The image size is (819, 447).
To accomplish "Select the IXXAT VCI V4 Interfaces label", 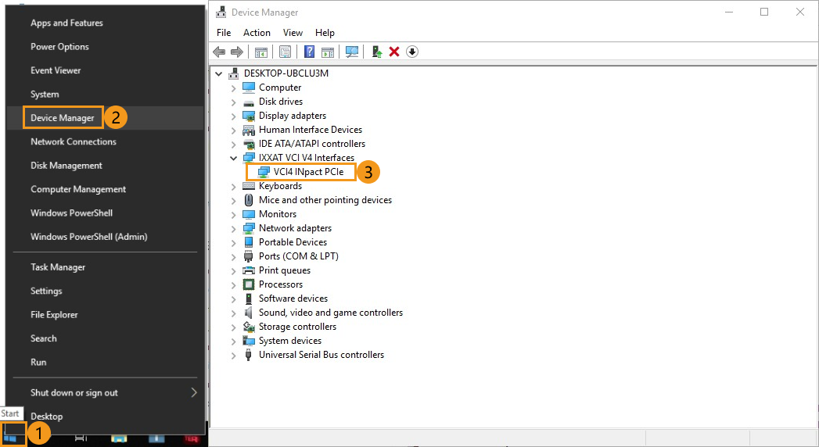I will [307, 158].
